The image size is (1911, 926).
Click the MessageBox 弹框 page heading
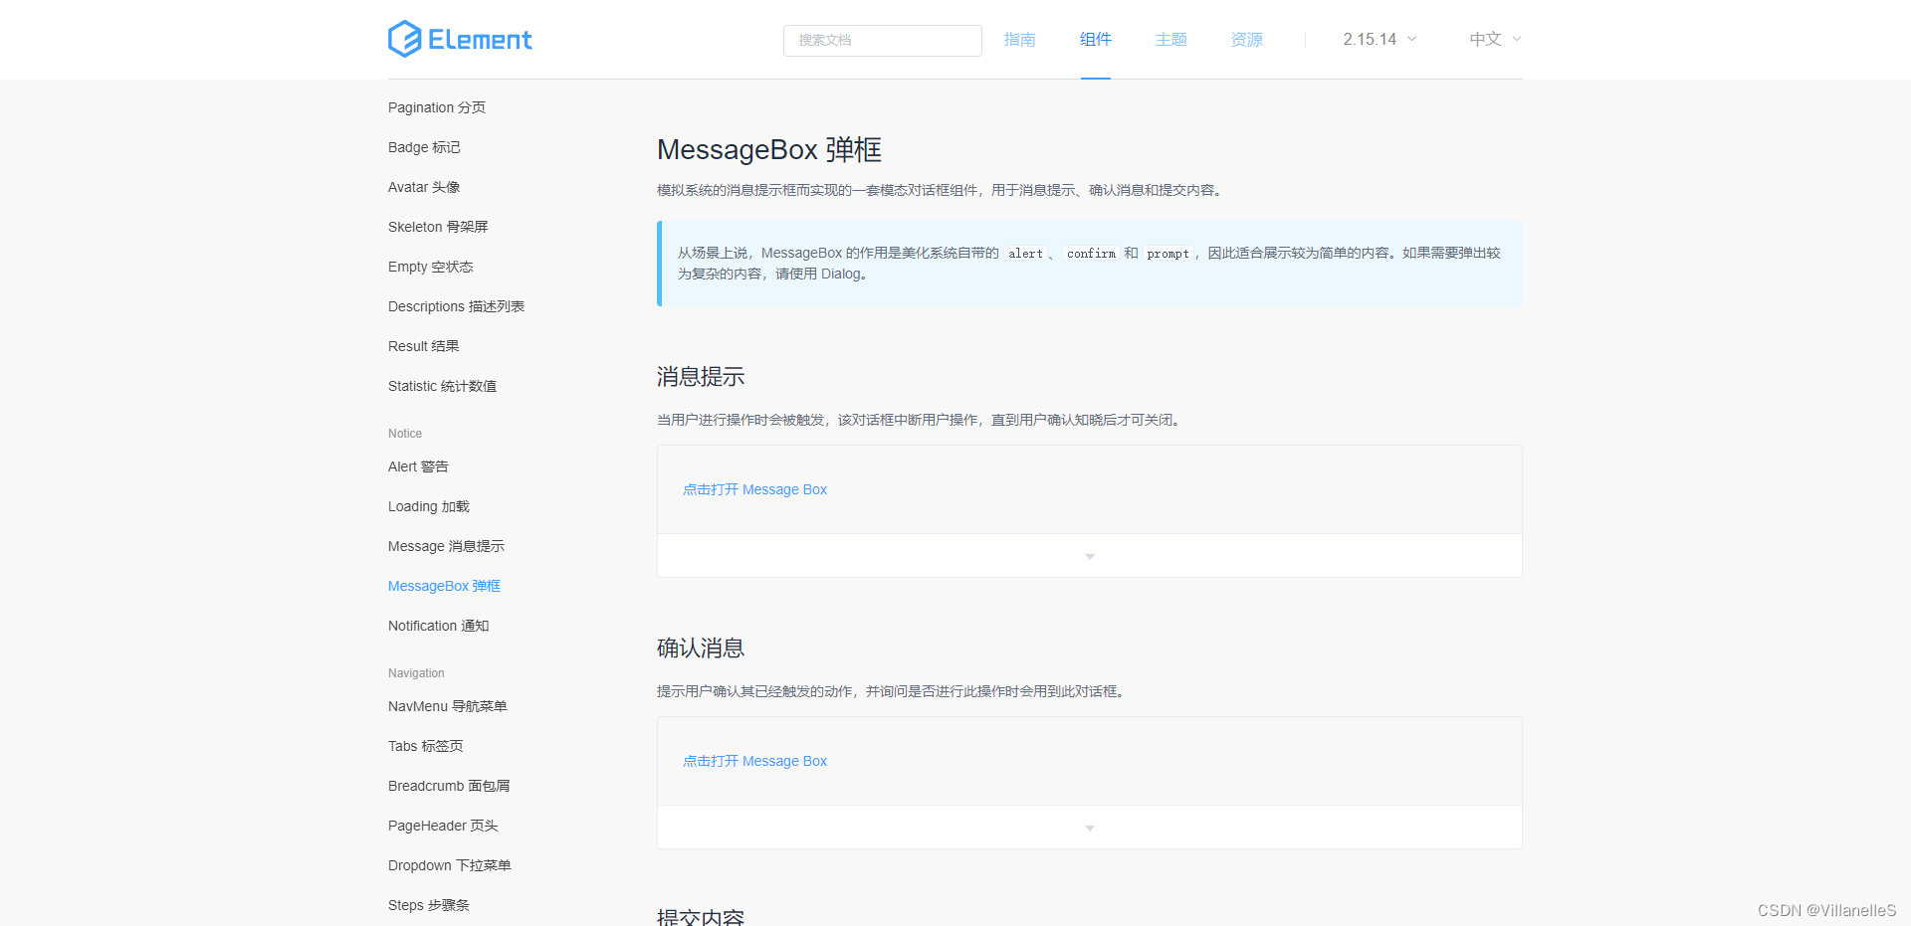click(769, 150)
